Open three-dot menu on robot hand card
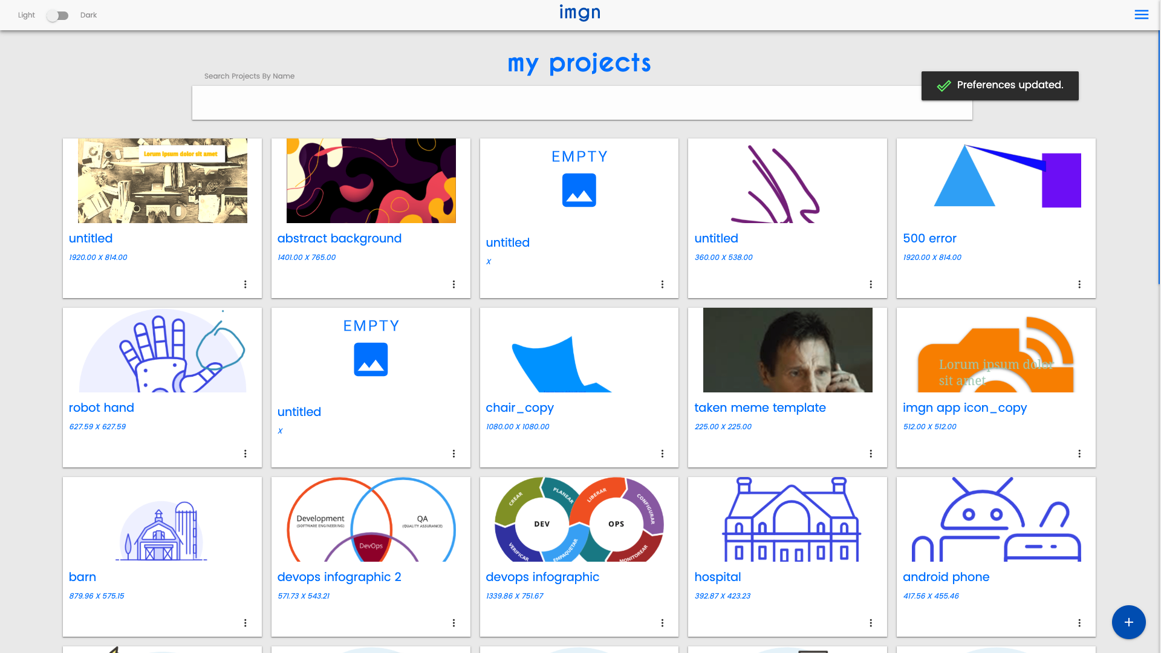The height and width of the screenshot is (653, 1161). click(x=245, y=453)
